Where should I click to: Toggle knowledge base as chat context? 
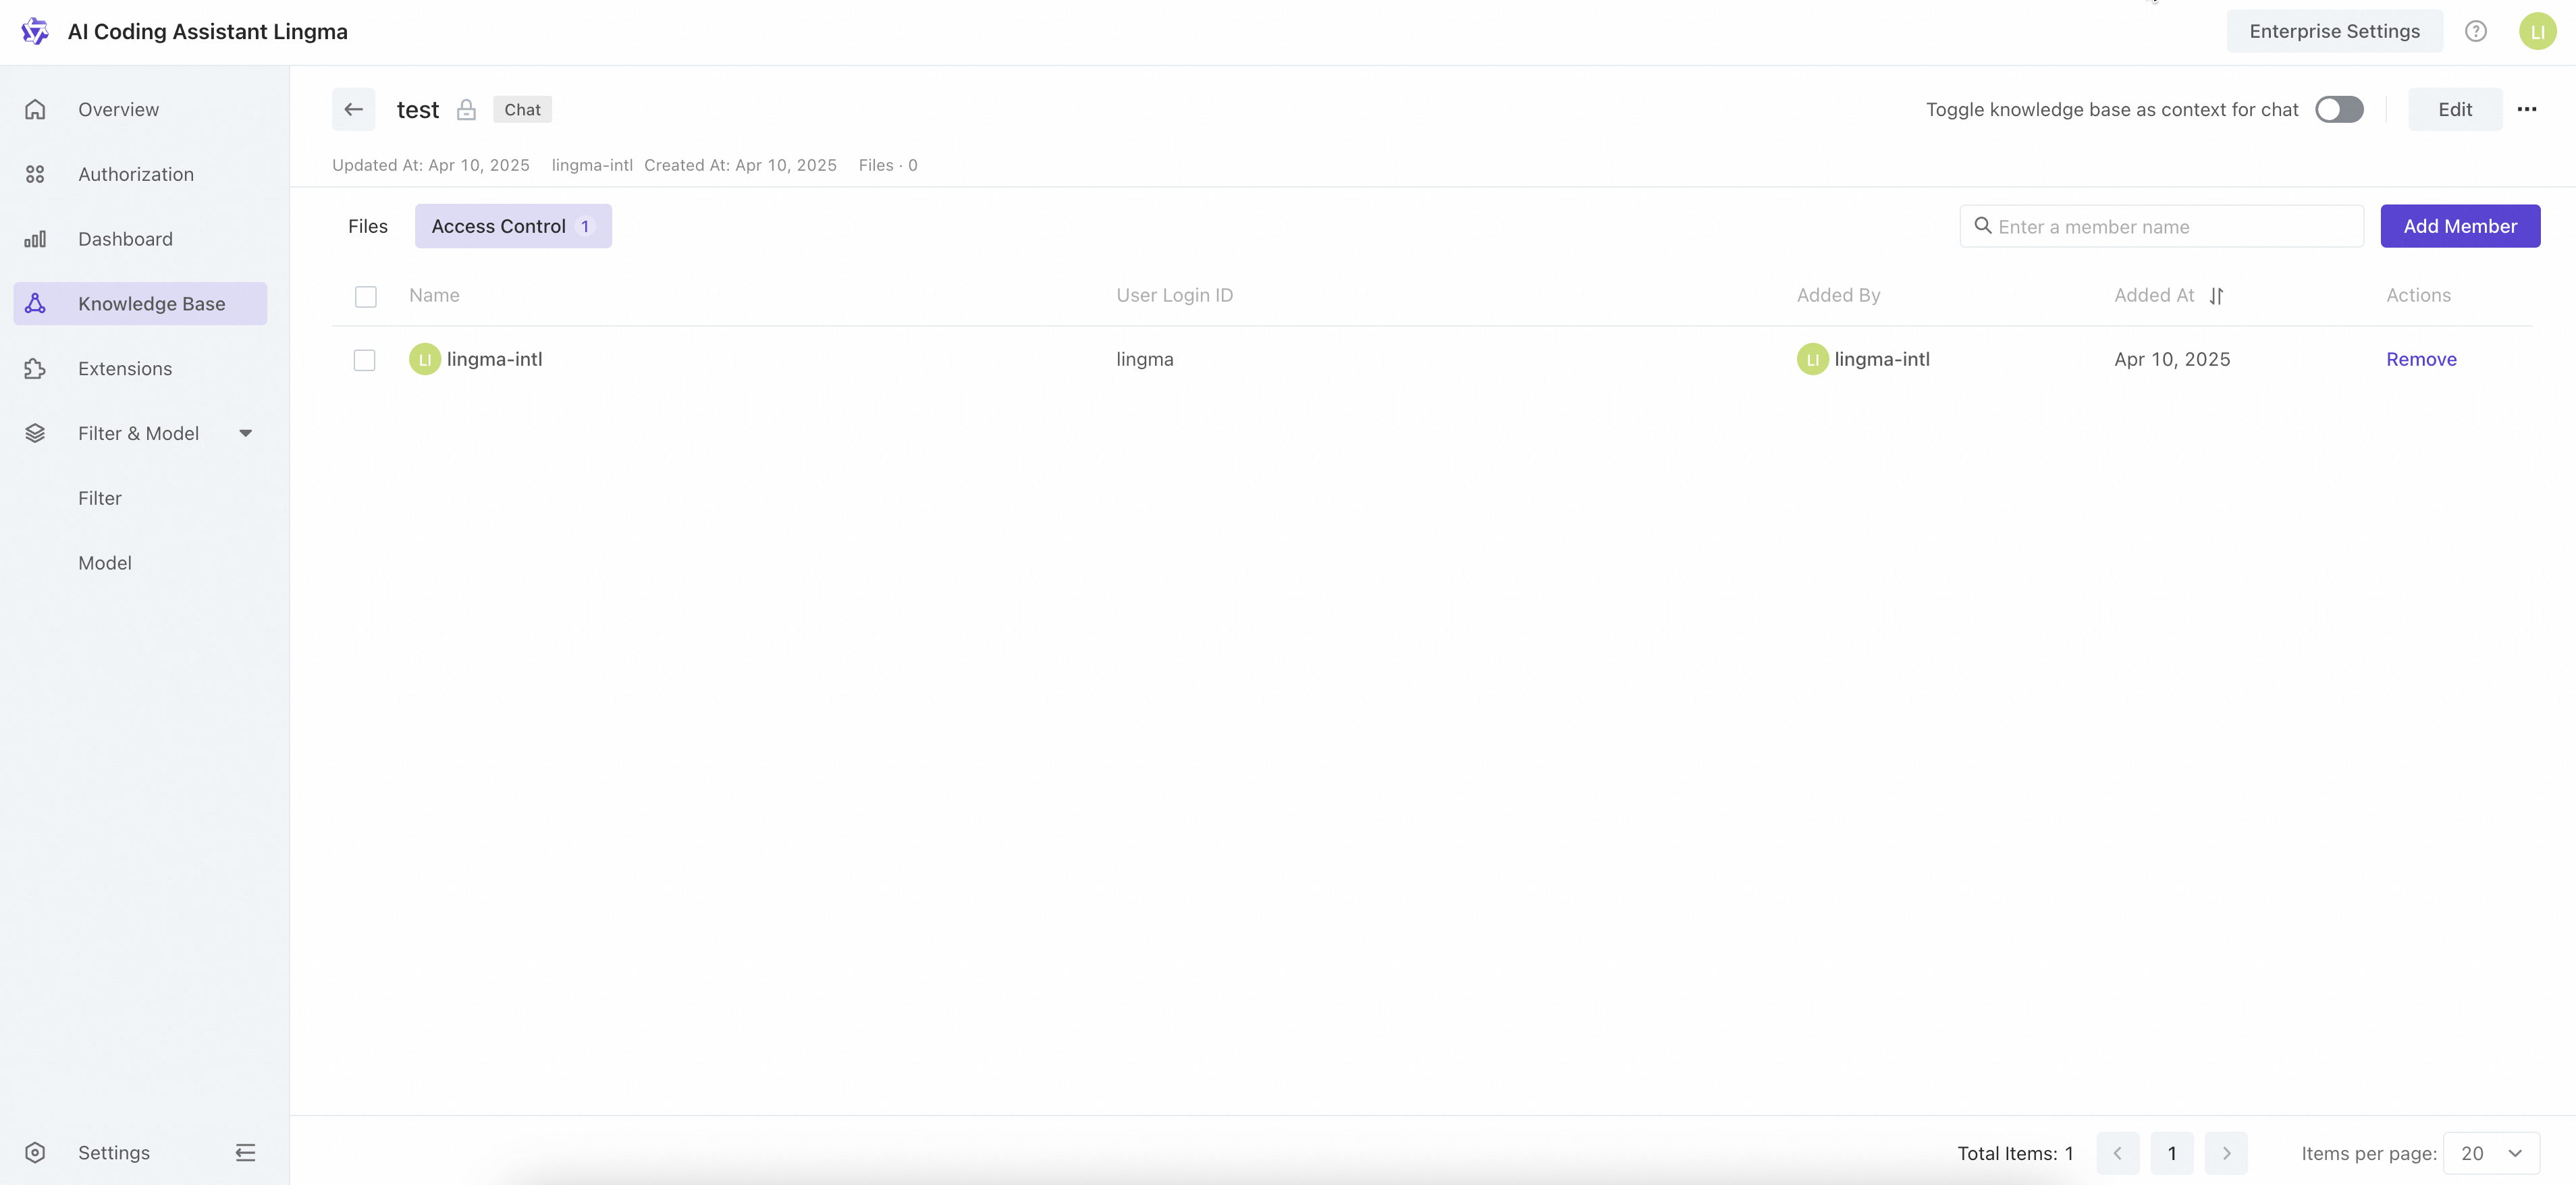click(x=2338, y=110)
